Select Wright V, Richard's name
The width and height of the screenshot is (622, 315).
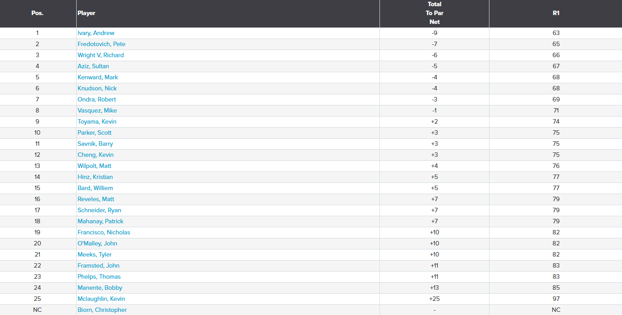[x=101, y=55]
